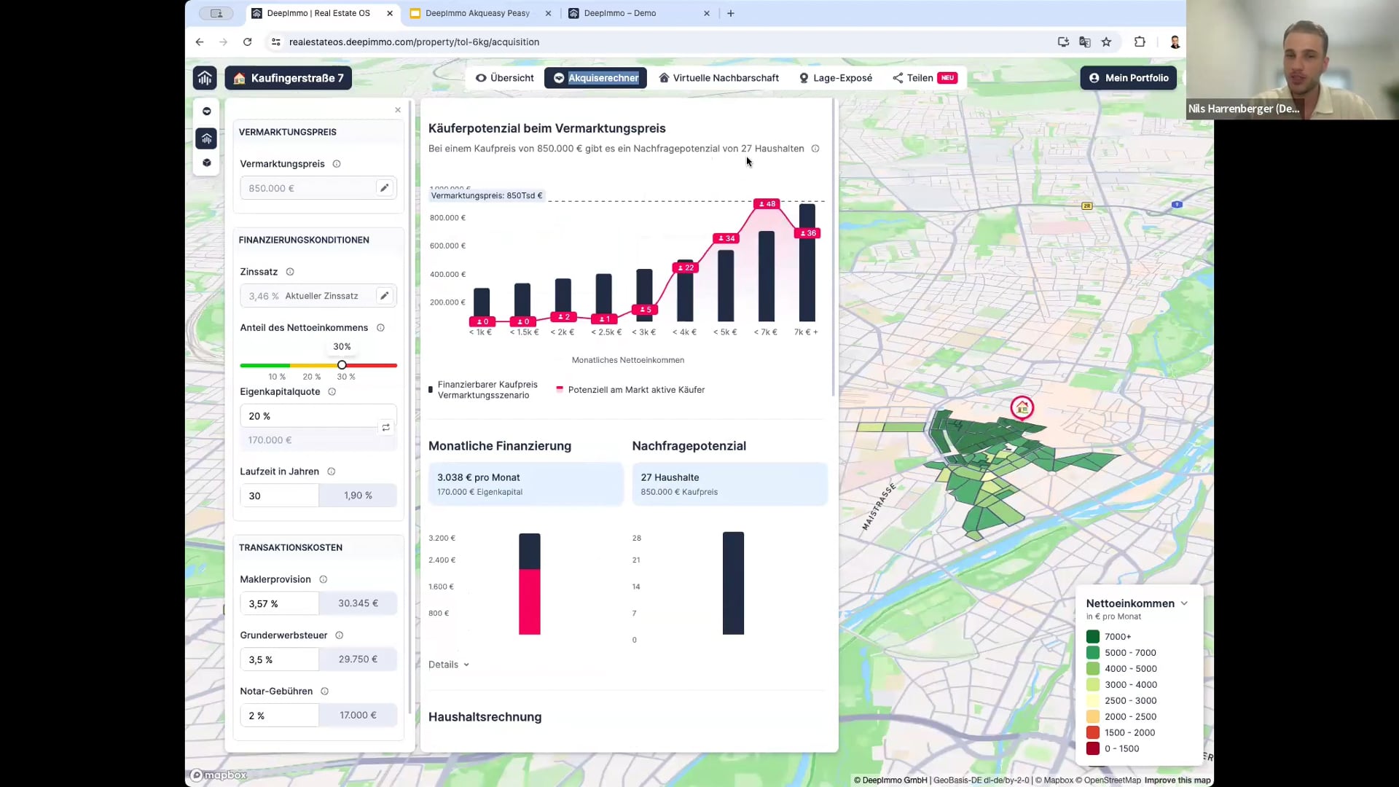Open browser profile avatar
1399x787 pixels.
(x=1175, y=42)
